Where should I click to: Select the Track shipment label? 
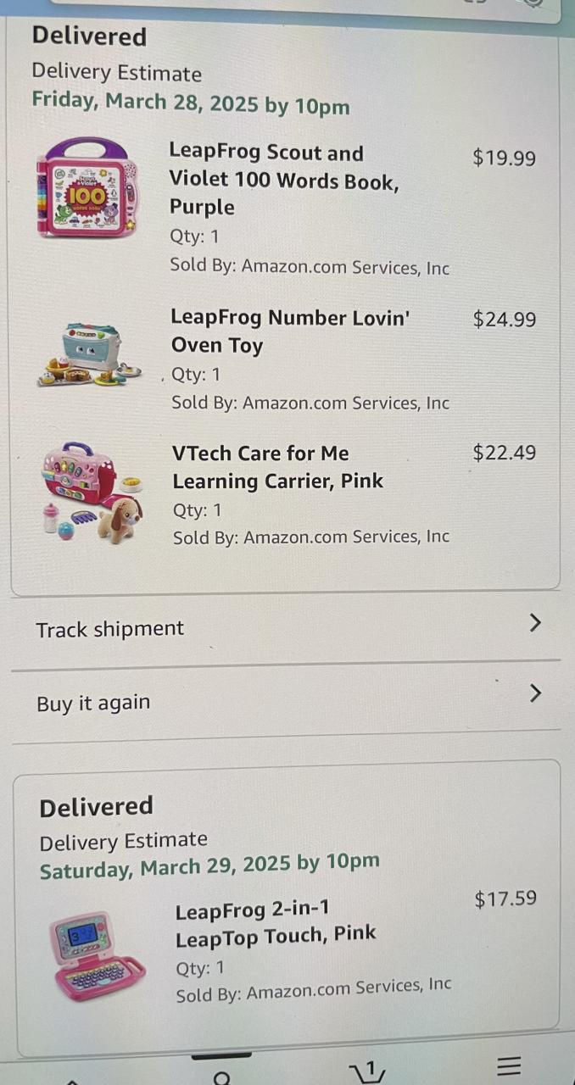pyautogui.click(x=109, y=629)
